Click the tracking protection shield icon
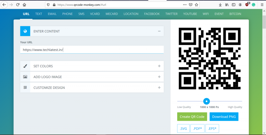 (48, 5)
